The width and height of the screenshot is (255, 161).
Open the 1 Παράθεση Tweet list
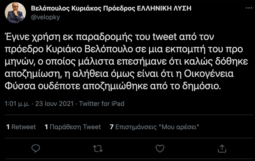coord(73,127)
